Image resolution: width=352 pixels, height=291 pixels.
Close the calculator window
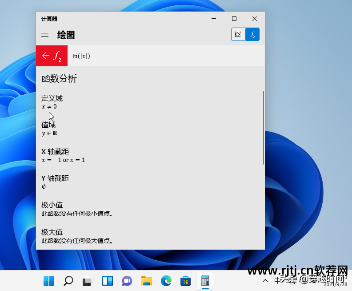pyautogui.click(x=255, y=19)
